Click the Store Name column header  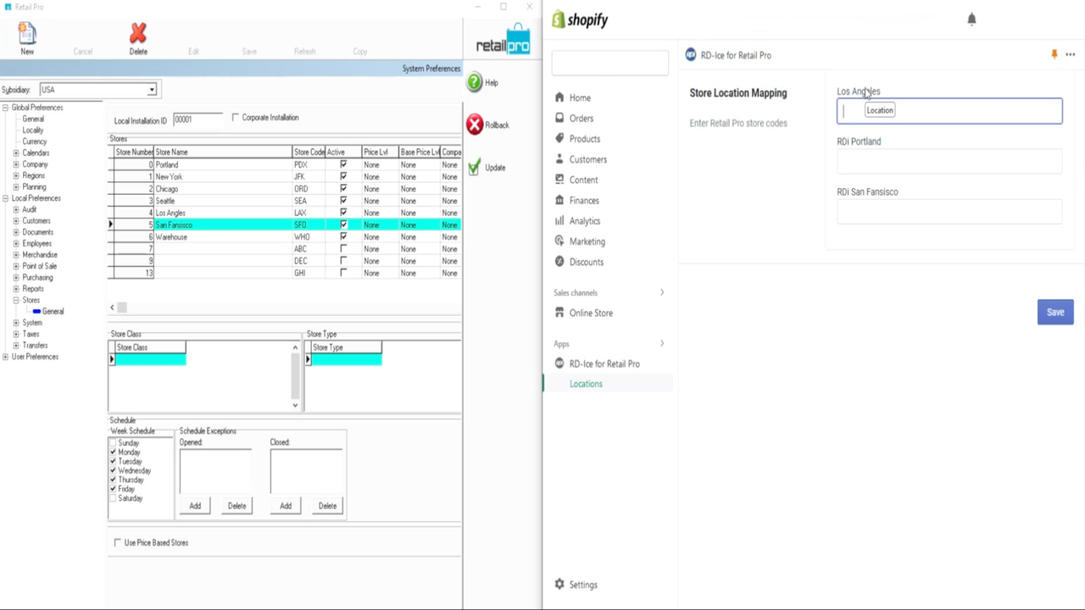point(223,152)
